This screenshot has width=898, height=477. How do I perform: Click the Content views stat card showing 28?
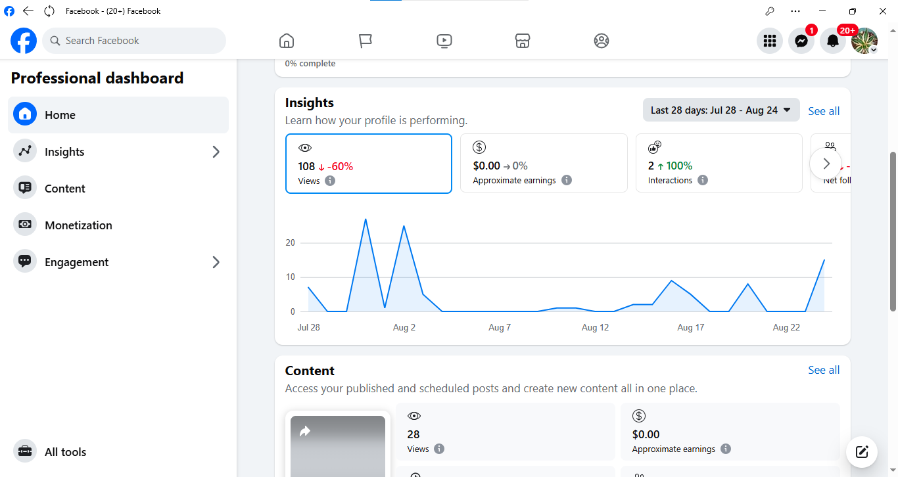point(506,432)
